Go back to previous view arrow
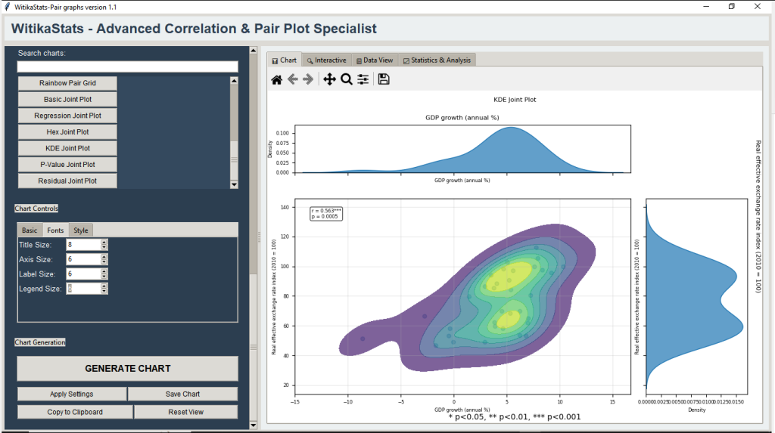This screenshot has width=775, height=433. (293, 79)
